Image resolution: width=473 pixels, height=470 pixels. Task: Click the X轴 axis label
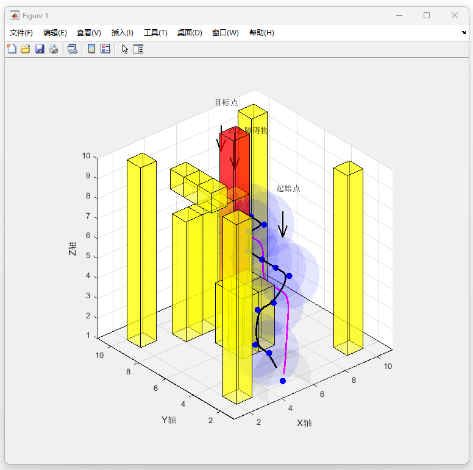[304, 423]
